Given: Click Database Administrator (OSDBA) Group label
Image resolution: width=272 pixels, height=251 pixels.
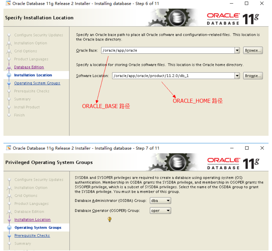Looking at the screenshot, I should 111,201.
